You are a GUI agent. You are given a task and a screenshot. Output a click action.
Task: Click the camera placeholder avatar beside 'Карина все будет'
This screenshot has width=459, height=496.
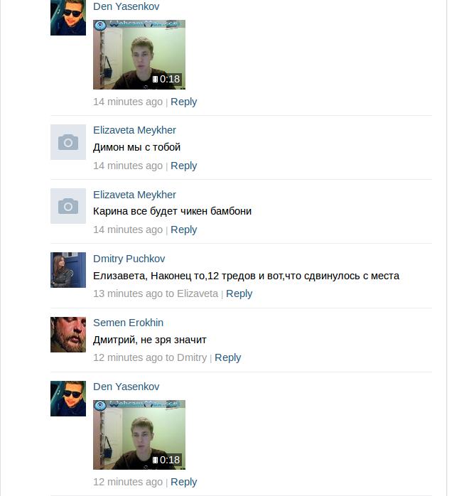coord(68,206)
